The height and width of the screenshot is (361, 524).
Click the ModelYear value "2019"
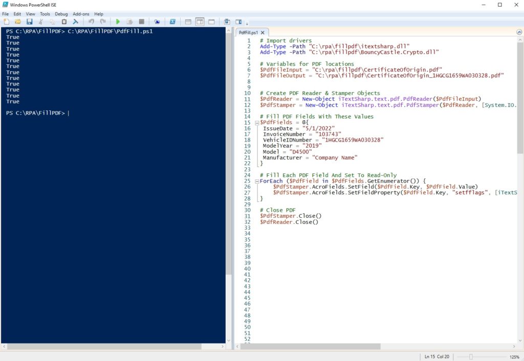pyautogui.click(x=312, y=146)
